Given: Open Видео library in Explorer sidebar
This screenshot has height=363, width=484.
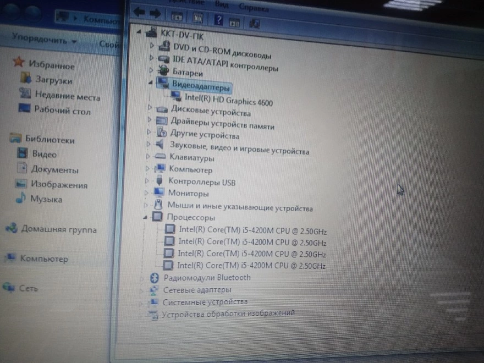Looking at the screenshot, I should point(45,154).
